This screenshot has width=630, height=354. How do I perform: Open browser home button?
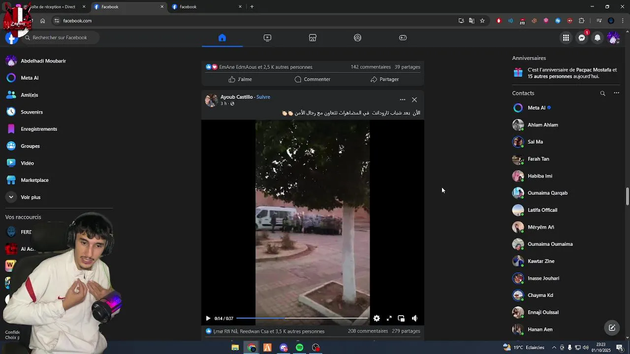point(43,21)
